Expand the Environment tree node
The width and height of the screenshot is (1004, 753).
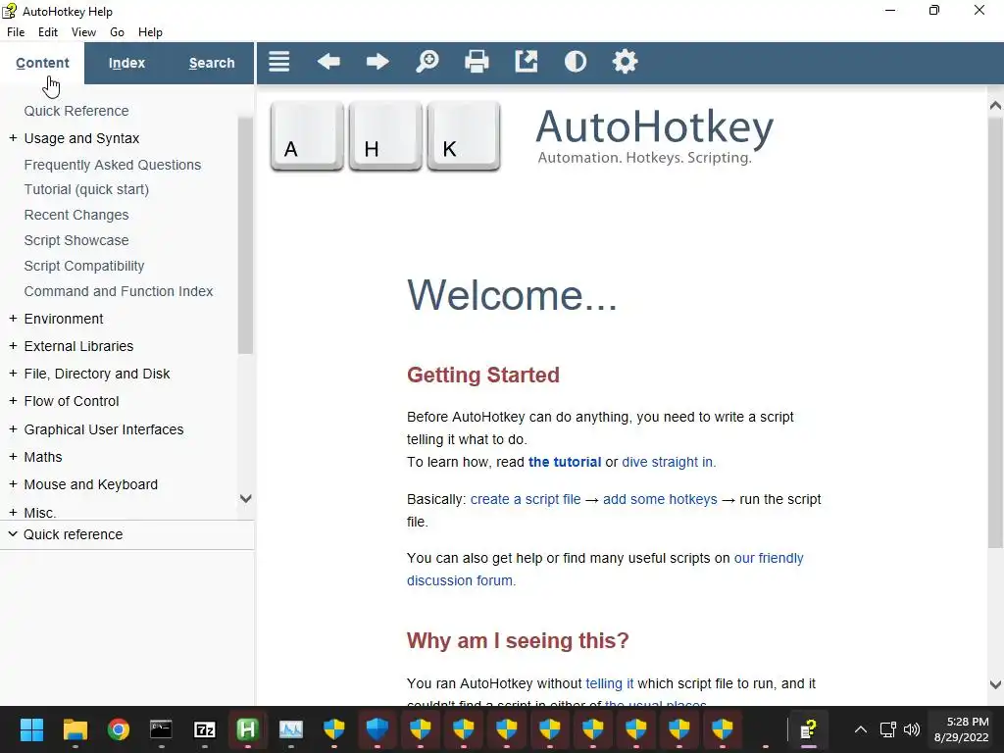[x=13, y=319]
